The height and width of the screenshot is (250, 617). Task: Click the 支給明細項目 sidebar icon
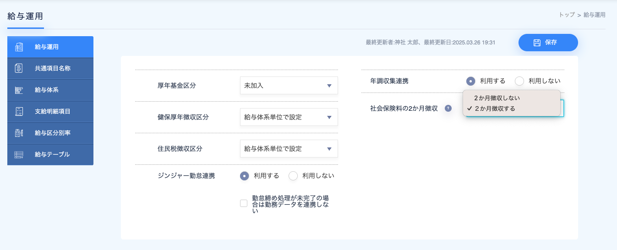point(19,111)
